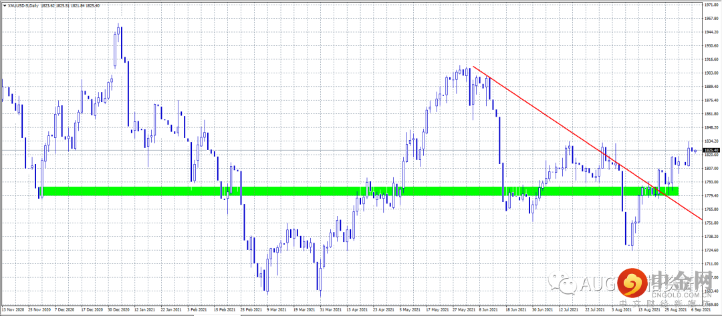Click the XAUUSD-S,Daily chart title text

pyautogui.click(x=22, y=5)
